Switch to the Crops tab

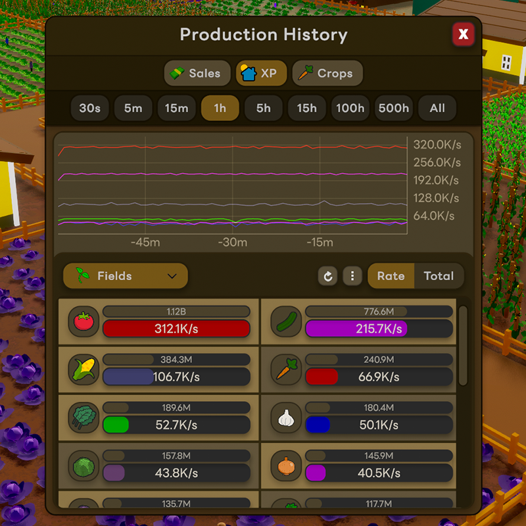327,73
